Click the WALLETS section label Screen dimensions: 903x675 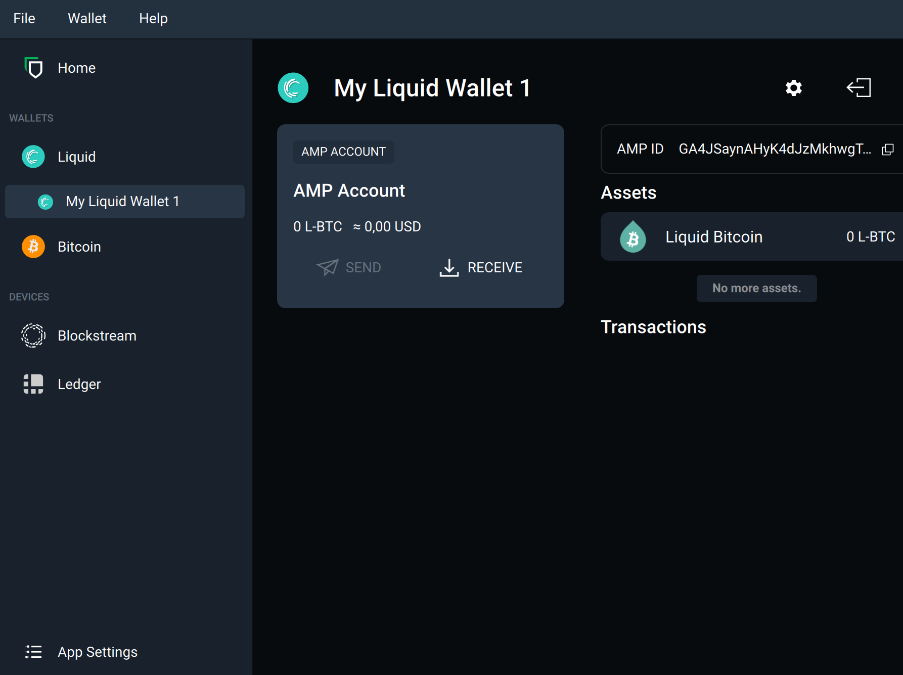coord(31,118)
